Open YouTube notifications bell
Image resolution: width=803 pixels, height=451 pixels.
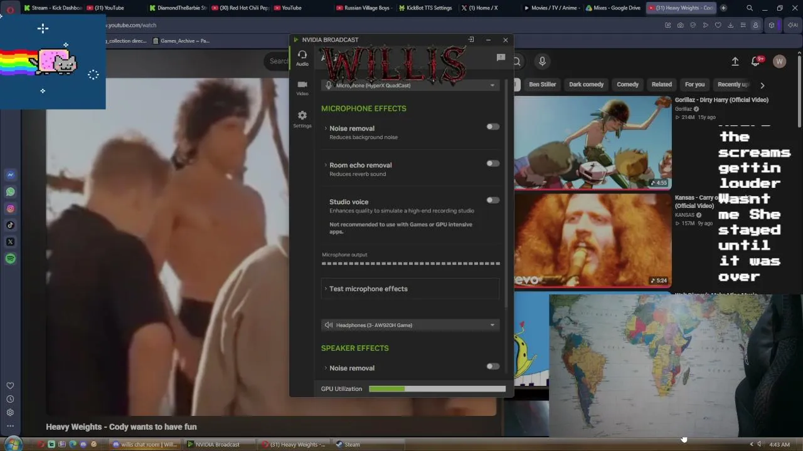tap(756, 61)
